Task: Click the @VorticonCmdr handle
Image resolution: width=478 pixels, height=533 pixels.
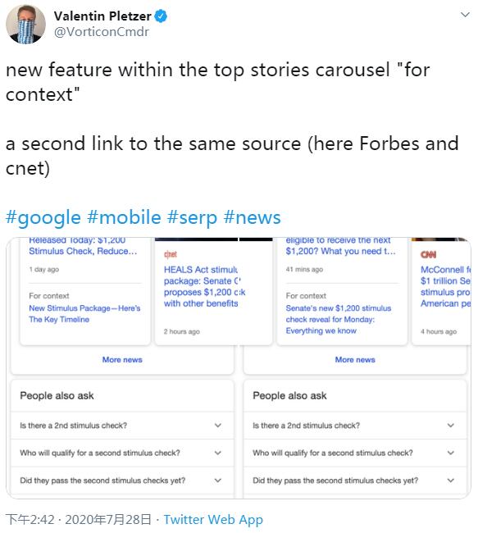Action: (102, 32)
